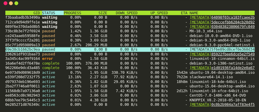Viewport: 259px width, 112px height.
Task: Click the 2d12h ETA value
Action: coord(182,91)
